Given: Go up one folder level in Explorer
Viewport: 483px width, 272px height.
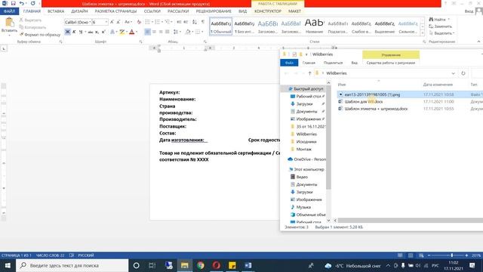Looking at the screenshot, I should (x=309, y=73).
